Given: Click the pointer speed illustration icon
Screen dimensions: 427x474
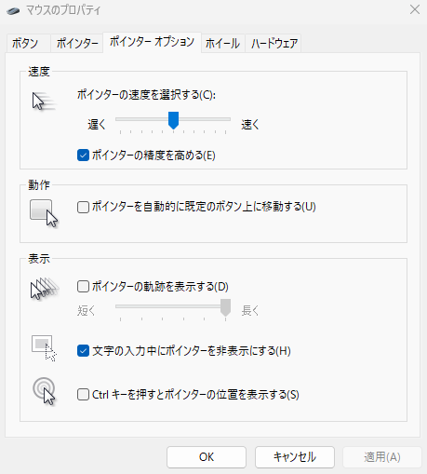Looking at the screenshot, I should (45, 102).
